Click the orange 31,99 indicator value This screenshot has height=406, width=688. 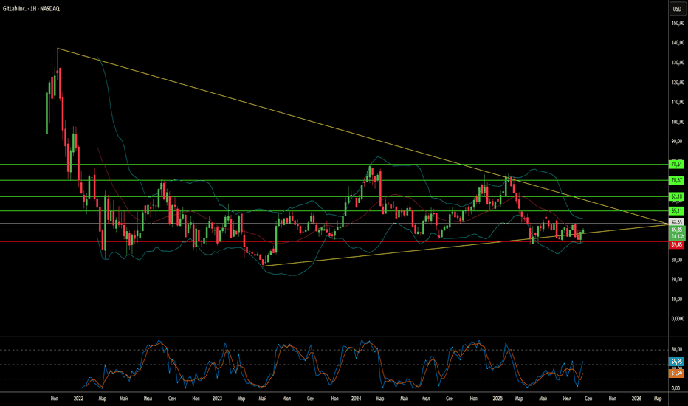click(677, 374)
